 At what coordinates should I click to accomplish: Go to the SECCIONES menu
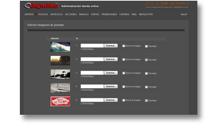(x=71, y=15)
